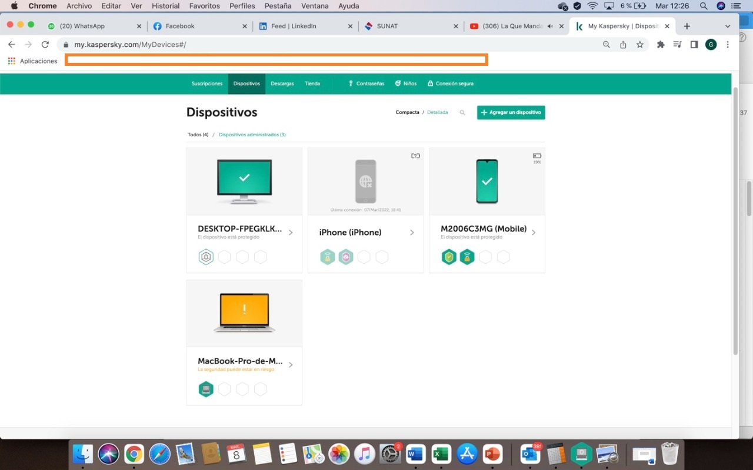Close the Facebook tab

click(245, 26)
